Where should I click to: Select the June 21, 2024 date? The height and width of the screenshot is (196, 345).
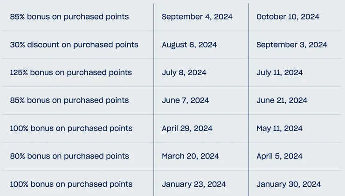coord(282,101)
